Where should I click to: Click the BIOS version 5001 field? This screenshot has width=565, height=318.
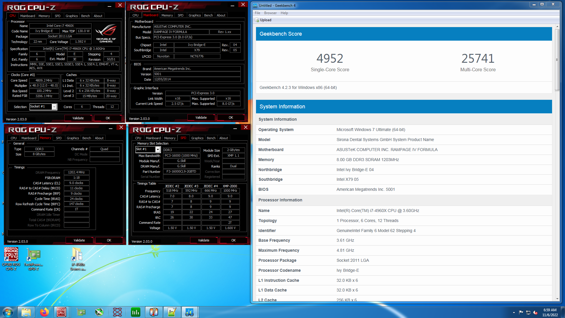(x=197, y=74)
